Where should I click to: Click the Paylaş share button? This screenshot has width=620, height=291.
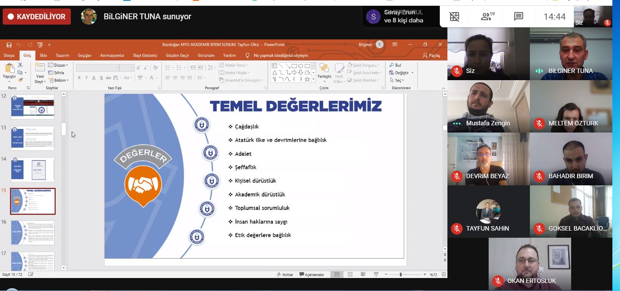click(431, 56)
